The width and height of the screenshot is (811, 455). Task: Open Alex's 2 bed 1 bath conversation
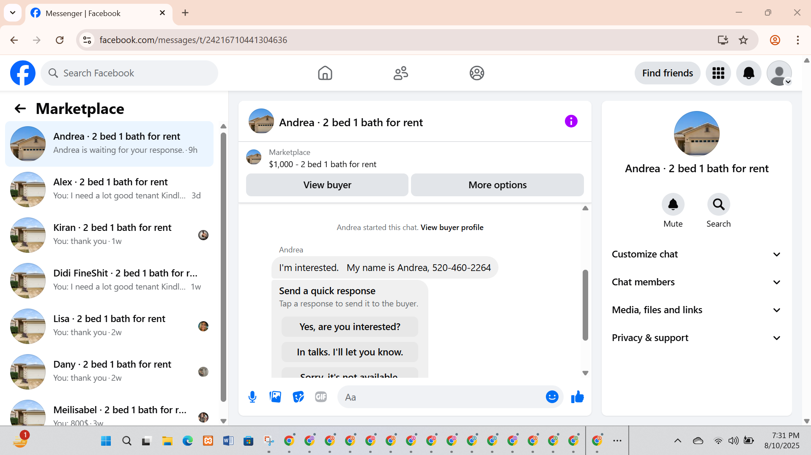coord(109,189)
